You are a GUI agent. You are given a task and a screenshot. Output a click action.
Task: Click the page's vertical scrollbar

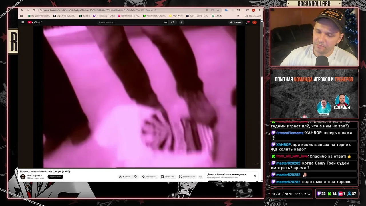[262, 49]
